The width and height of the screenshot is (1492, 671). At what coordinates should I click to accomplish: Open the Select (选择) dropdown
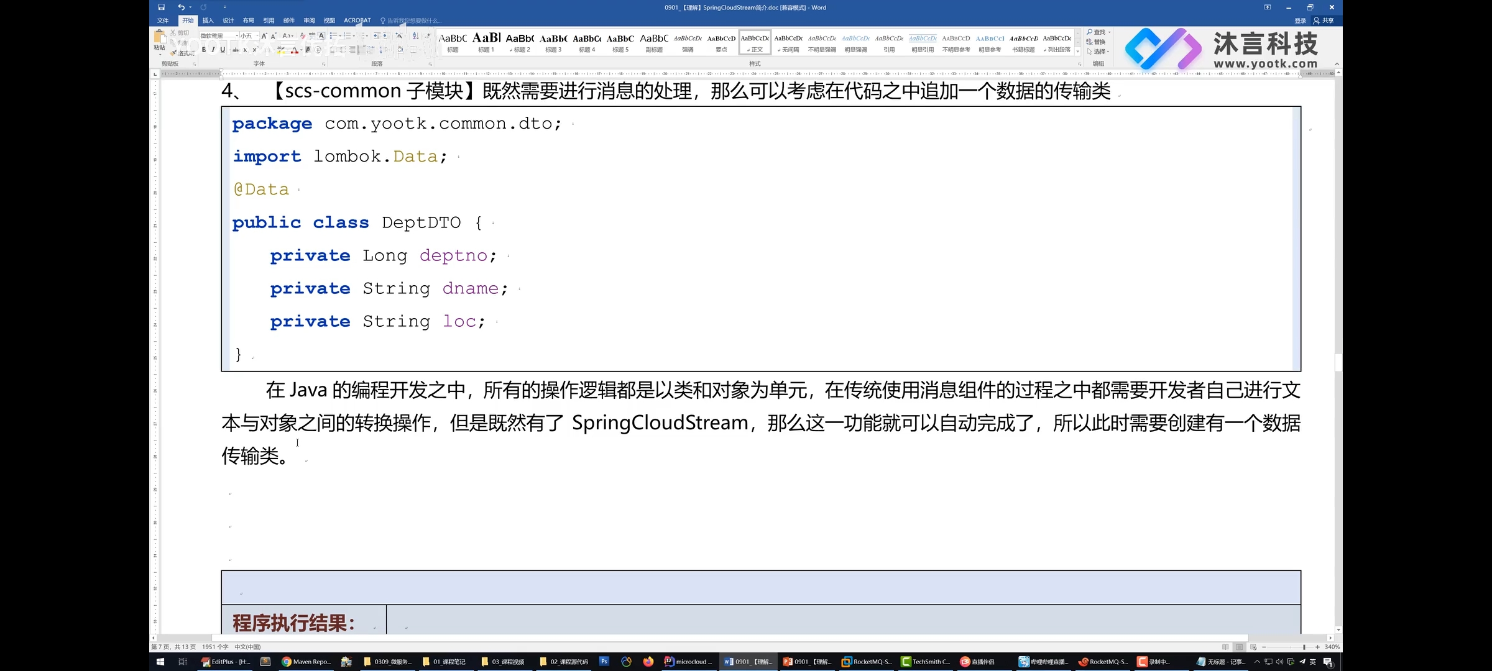pyautogui.click(x=1098, y=52)
